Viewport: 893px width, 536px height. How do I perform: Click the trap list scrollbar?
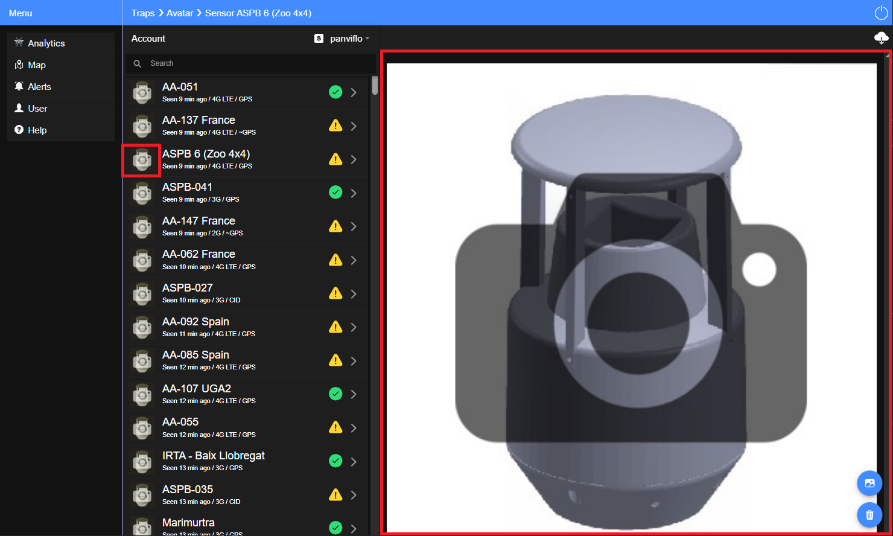point(375,86)
